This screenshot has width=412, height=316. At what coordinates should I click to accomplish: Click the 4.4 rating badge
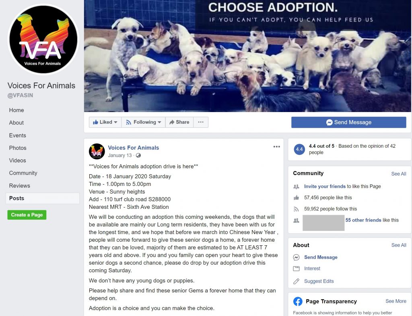299,149
